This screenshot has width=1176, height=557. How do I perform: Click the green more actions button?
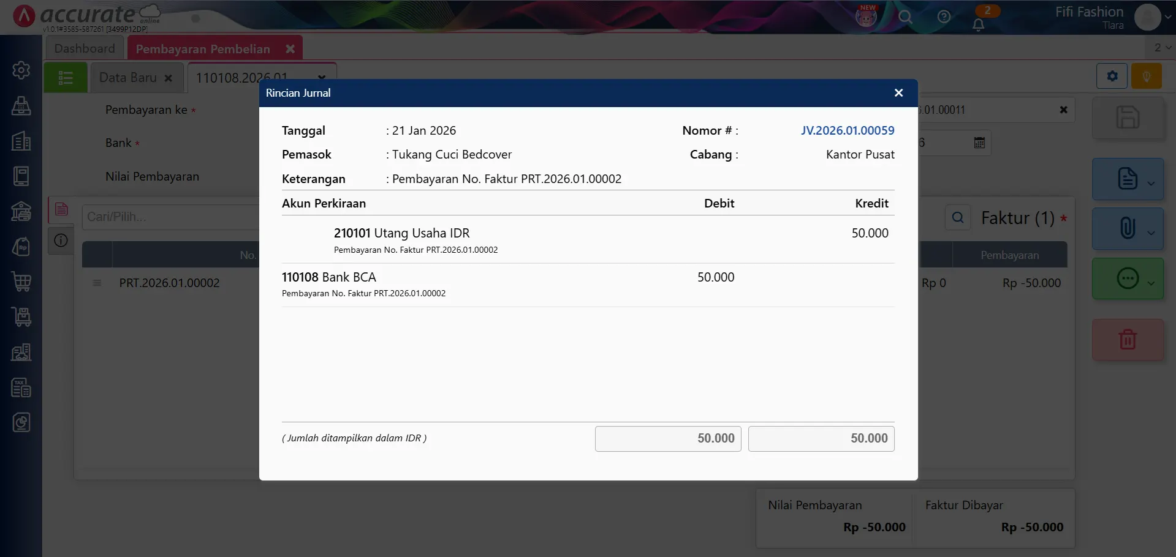pyautogui.click(x=1127, y=279)
